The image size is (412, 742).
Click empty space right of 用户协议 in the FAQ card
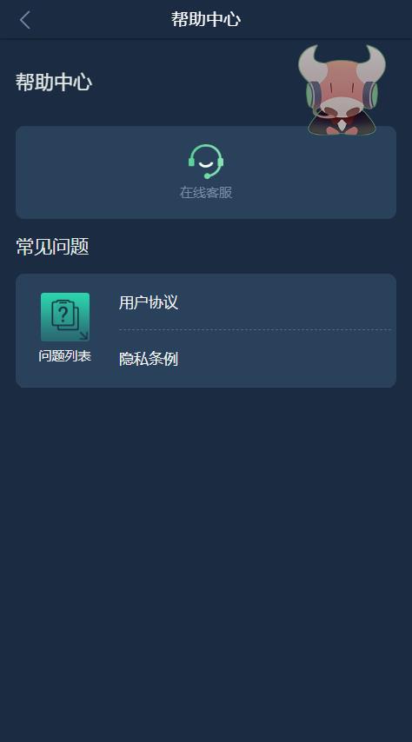(284, 302)
